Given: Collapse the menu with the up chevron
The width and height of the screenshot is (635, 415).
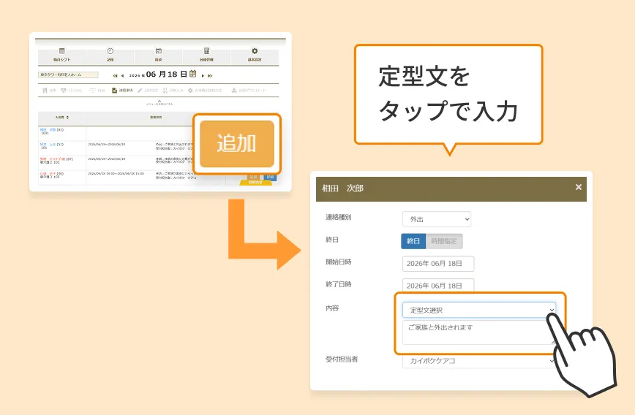Looking at the screenshot, I should pyautogui.click(x=159, y=102).
